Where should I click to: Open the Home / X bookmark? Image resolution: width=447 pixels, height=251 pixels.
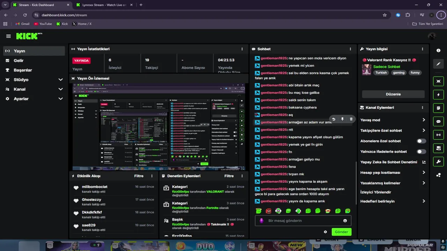coord(82,24)
